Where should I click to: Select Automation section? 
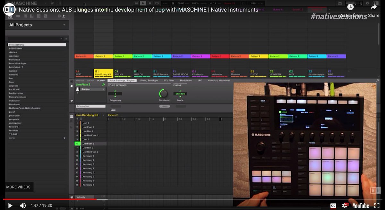point(90,106)
